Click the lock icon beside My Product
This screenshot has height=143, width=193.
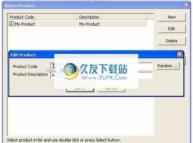pos(12,24)
